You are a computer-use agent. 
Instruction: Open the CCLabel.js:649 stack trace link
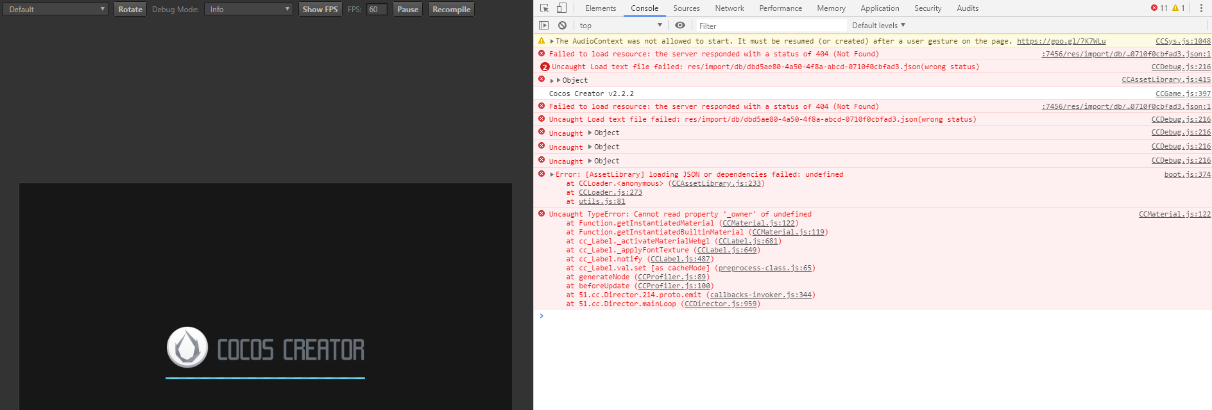coord(727,250)
